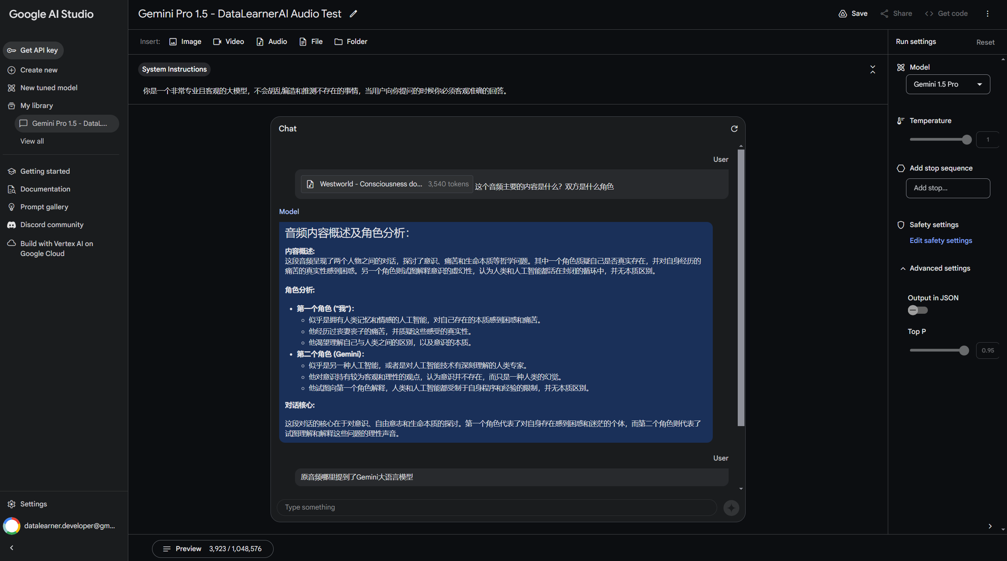Click the Top P value field
Image resolution: width=1007 pixels, height=561 pixels.
(x=988, y=351)
